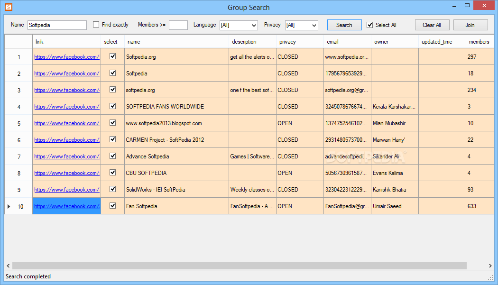This screenshot has width=498, height=285.
Task: Sort by the name column header
Action: tap(176, 42)
